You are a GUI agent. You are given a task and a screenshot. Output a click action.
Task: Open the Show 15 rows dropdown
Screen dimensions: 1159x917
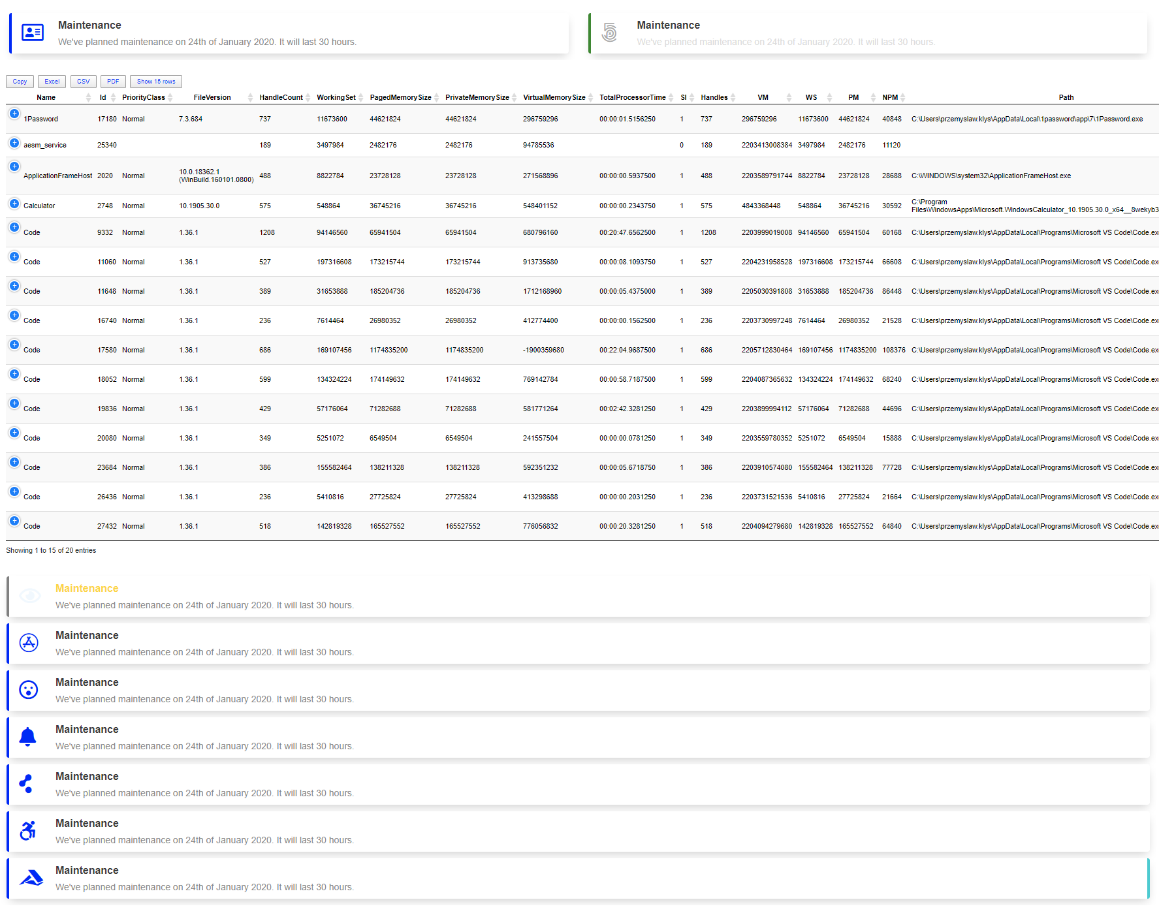click(156, 82)
